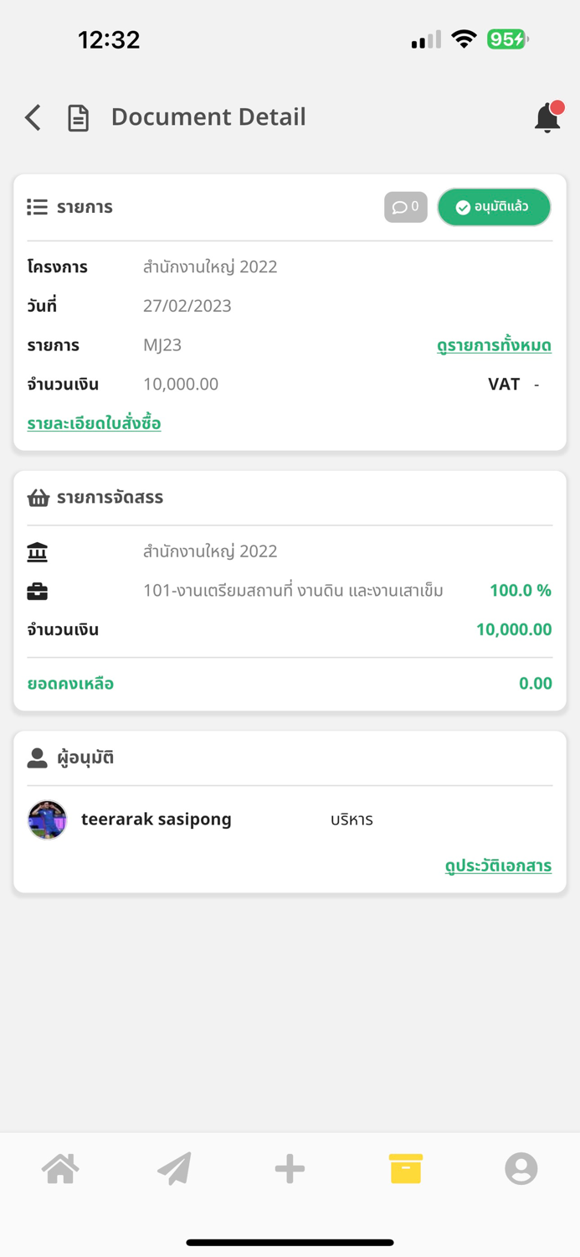Tap the briefcase icon

click(x=37, y=591)
